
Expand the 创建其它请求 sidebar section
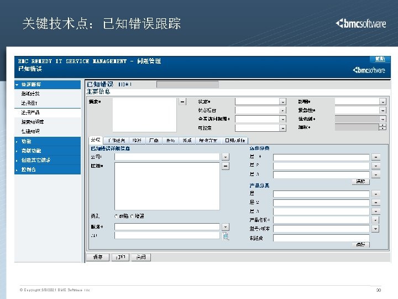48,160
